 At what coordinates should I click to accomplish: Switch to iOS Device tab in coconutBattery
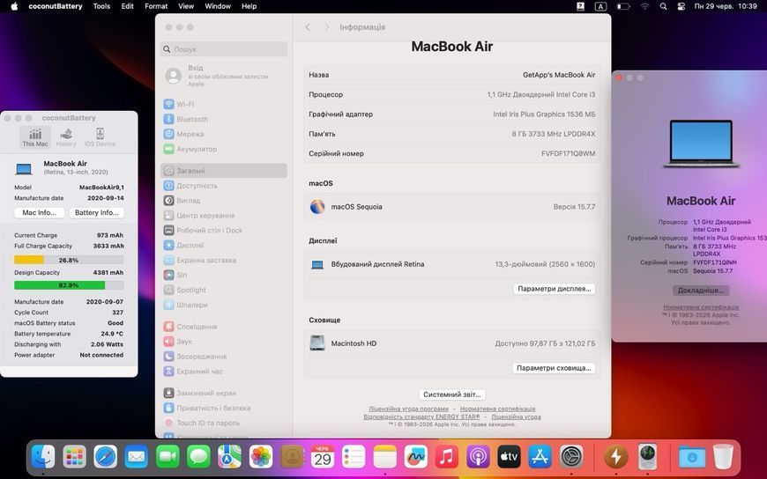pyautogui.click(x=100, y=137)
